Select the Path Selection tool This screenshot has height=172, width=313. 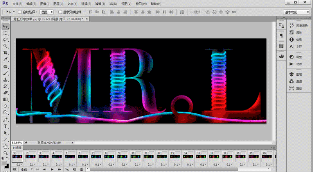(x=5, y=133)
